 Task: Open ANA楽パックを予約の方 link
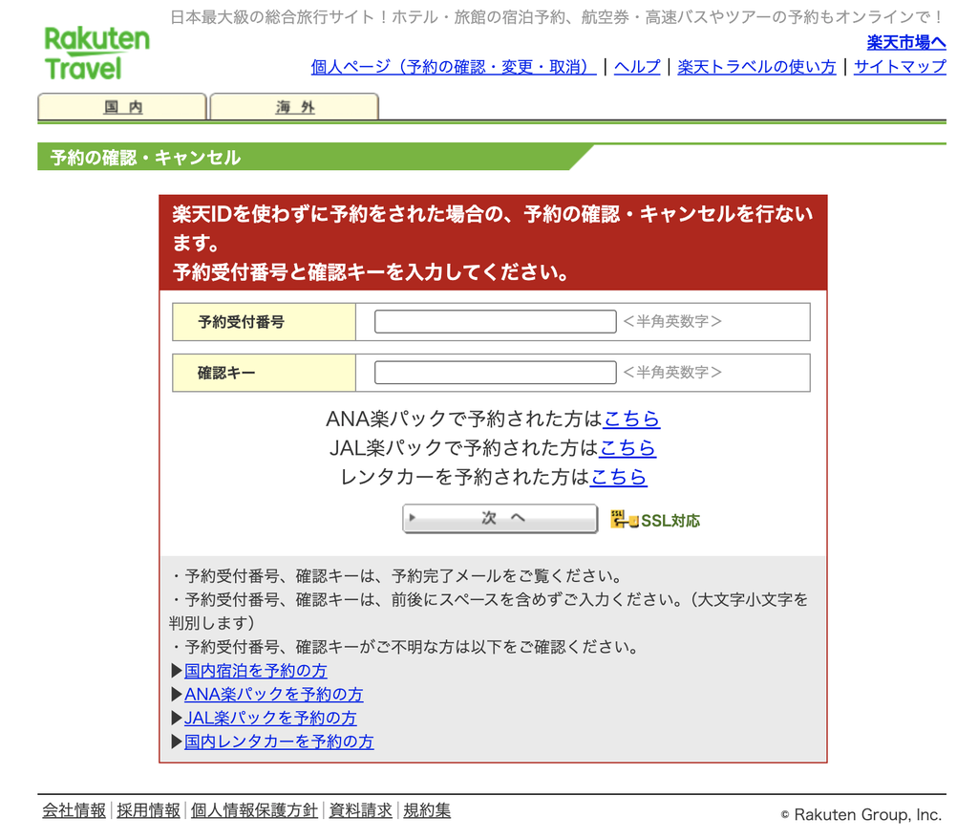[273, 694]
